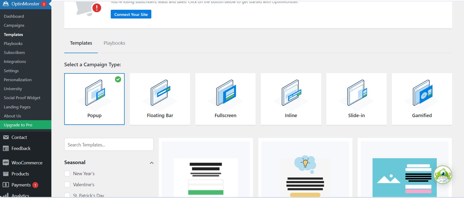Click Upgrade to Pro link
Image resolution: width=464 pixels, height=198 pixels.
coord(18,125)
